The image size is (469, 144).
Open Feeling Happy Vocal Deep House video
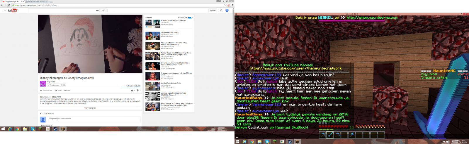point(153,56)
